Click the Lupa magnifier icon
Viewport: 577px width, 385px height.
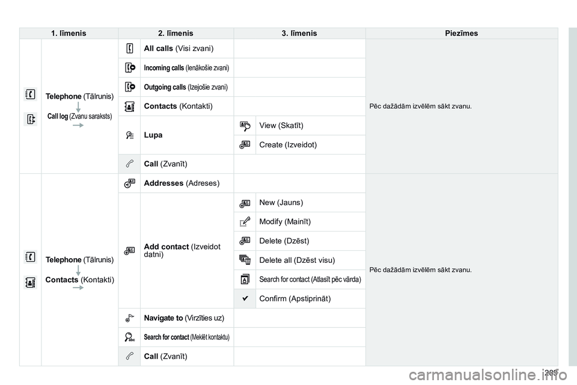(x=130, y=135)
